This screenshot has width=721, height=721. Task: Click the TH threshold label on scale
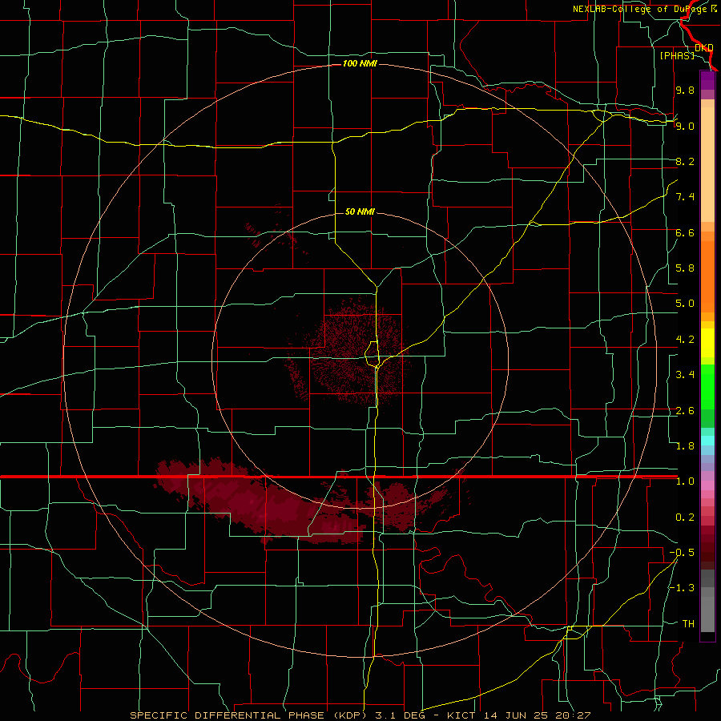[x=688, y=624]
